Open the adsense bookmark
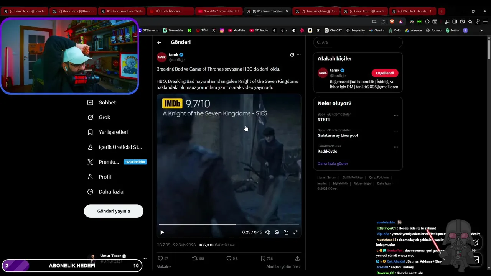Image resolution: width=491 pixels, height=276 pixels. click(x=413, y=30)
